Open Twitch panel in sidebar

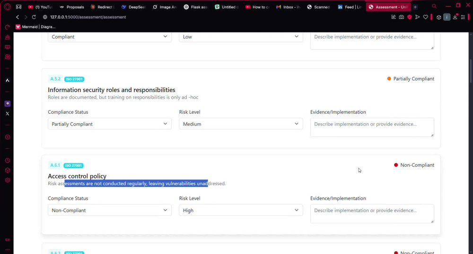(8, 103)
